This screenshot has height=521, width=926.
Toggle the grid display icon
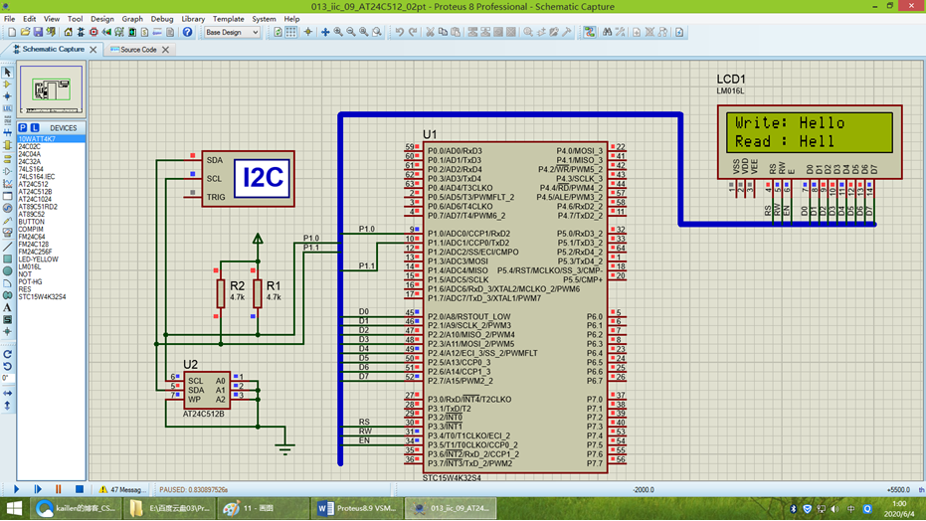pyautogui.click(x=291, y=33)
